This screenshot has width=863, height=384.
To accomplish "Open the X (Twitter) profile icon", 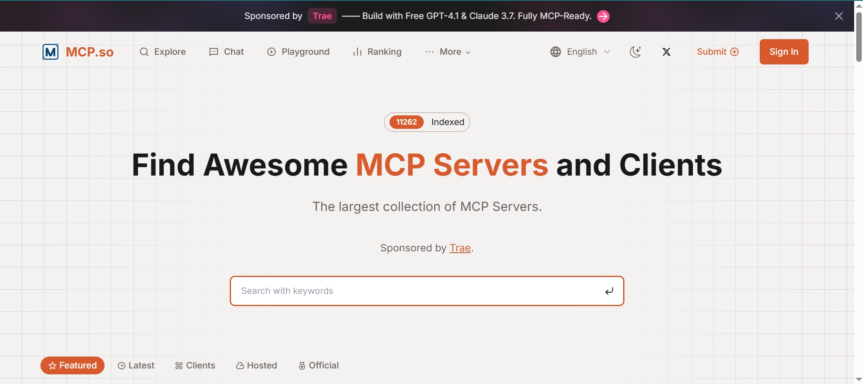I will (x=666, y=52).
